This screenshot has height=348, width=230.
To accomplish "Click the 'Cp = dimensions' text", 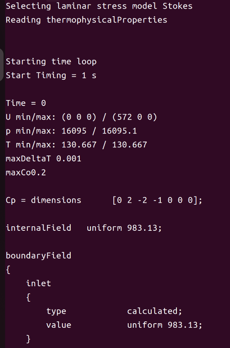I will pos(43,200).
